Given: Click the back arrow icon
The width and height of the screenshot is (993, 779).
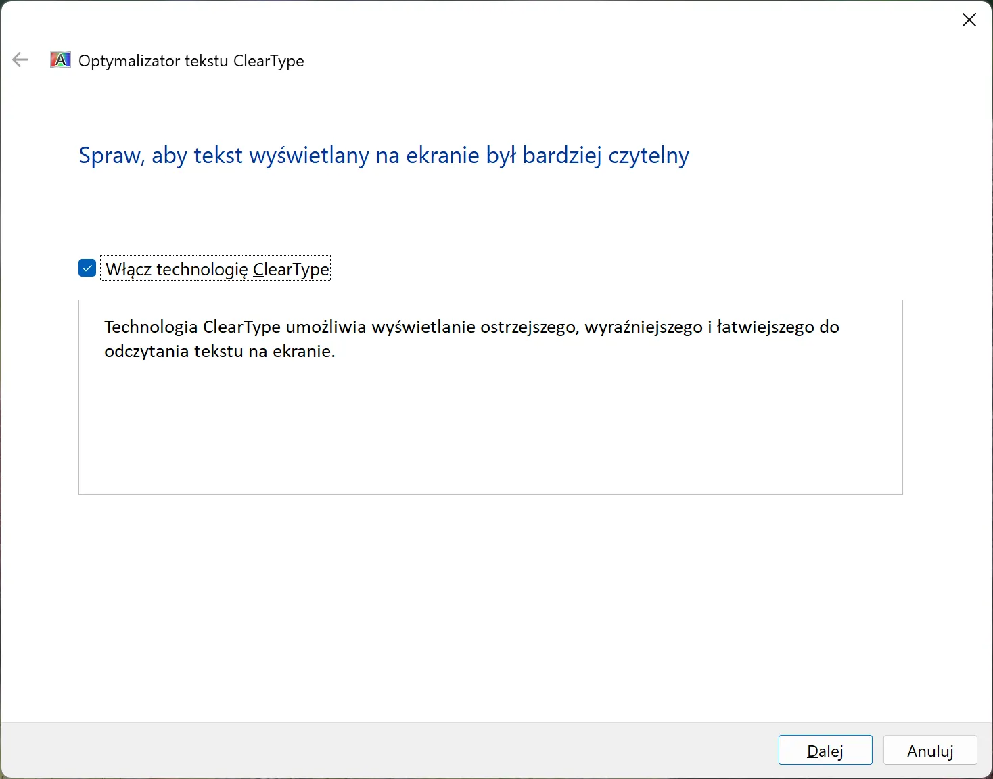Looking at the screenshot, I should (20, 60).
